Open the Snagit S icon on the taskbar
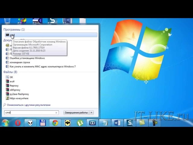 [x=130, y=123]
